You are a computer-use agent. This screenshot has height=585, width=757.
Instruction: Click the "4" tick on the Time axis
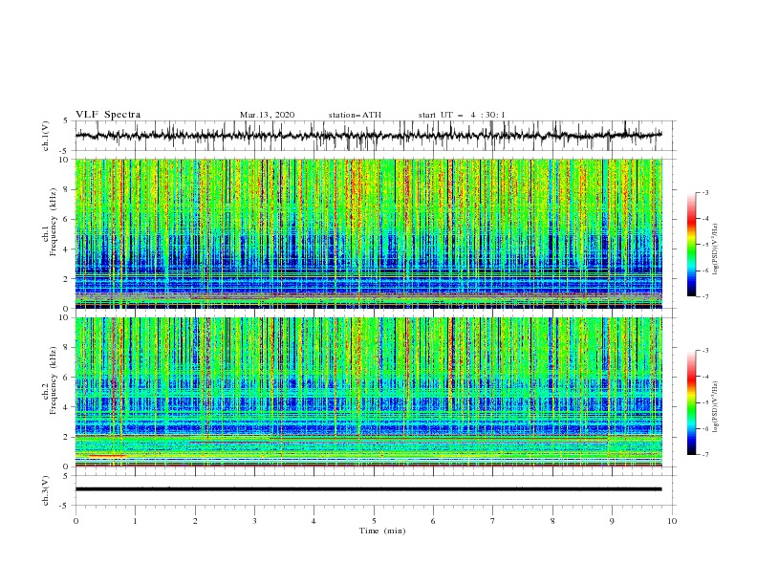[x=314, y=521]
